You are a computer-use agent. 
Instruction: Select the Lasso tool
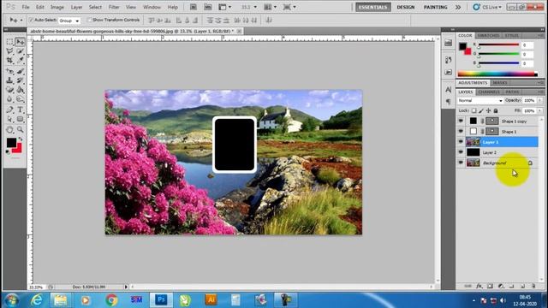coord(9,51)
